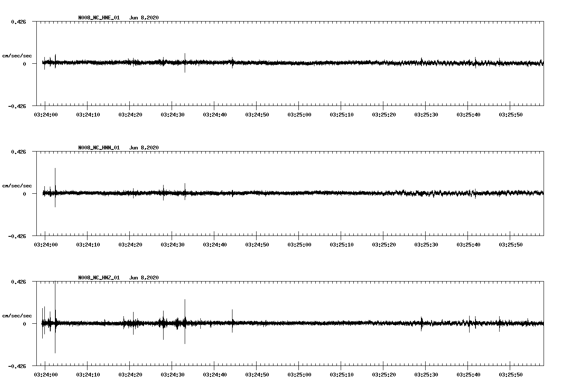Click 03:24:50 time label under HNN plot
This screenshot has height=390, width=574.
tap(257, 245)
